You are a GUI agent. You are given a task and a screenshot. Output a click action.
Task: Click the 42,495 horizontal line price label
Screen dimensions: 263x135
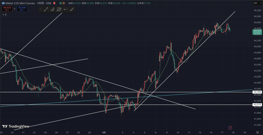[257, 92]
